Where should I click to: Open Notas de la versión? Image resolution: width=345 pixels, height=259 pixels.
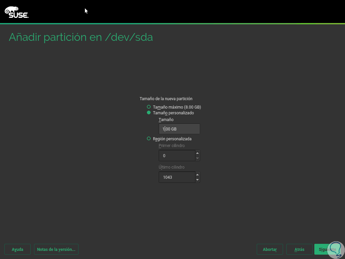(56, 249)
